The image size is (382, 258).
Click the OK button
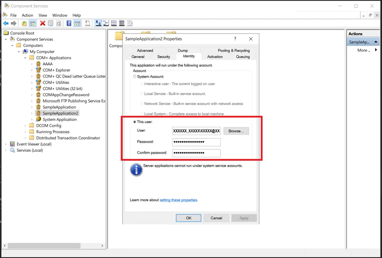[x=189, y=218]
